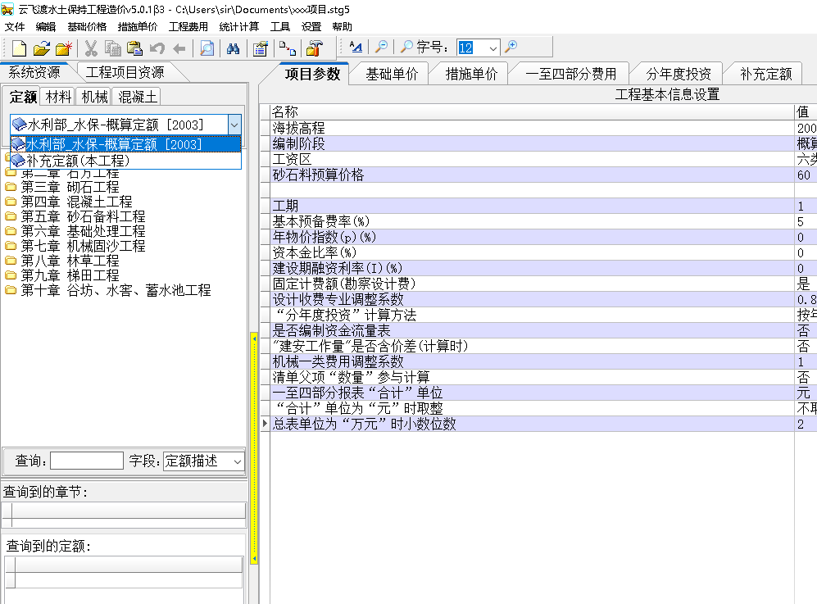Open the font size dropdown
The height and width of the screenshot is (604, 817).
pyautogui.click(x=492, y=48)
